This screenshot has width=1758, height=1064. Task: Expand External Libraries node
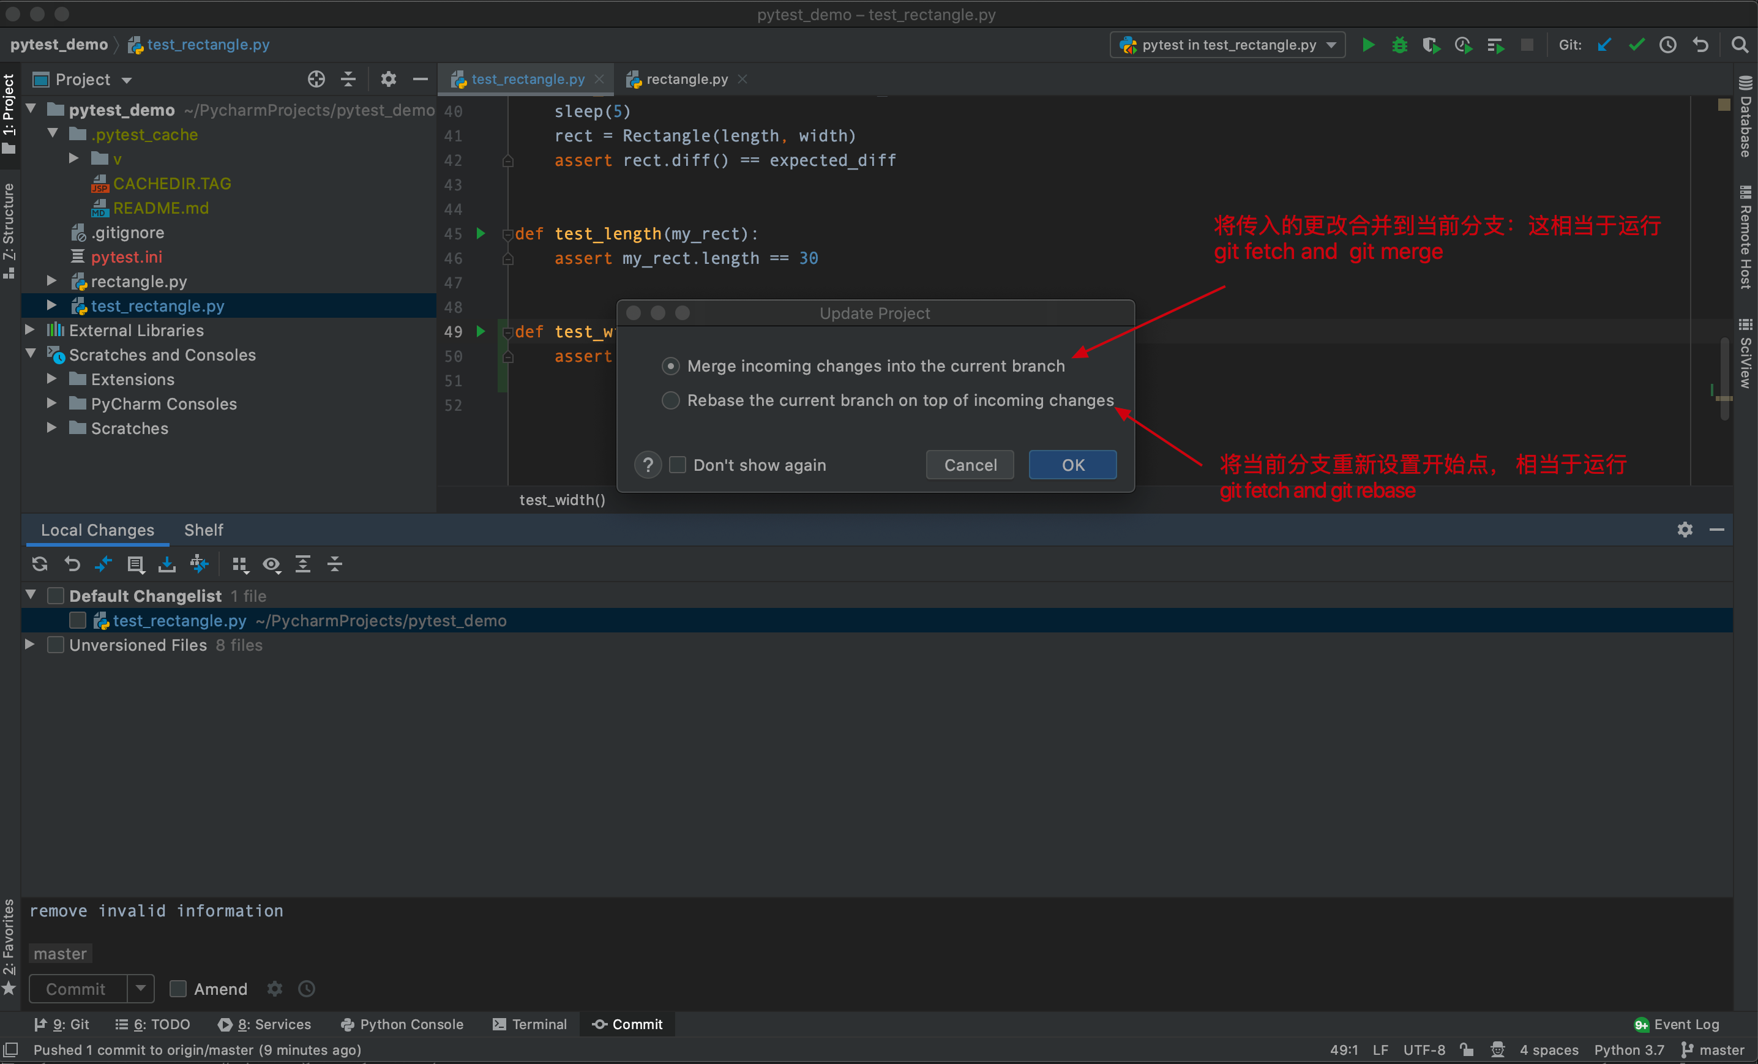pyautogui.click(x=30, y=330)
